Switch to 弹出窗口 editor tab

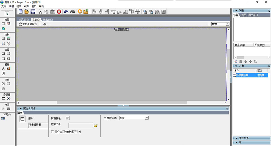(x=48, y=20)
